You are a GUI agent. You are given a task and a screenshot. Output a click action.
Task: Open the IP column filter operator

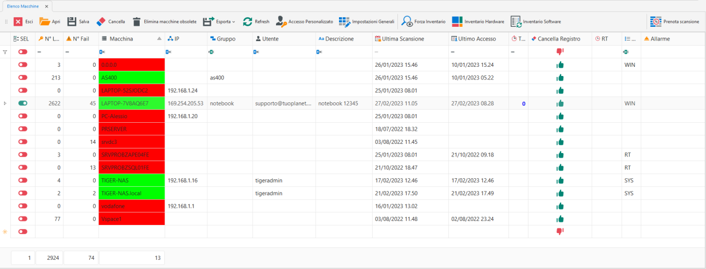coord(169,52)
